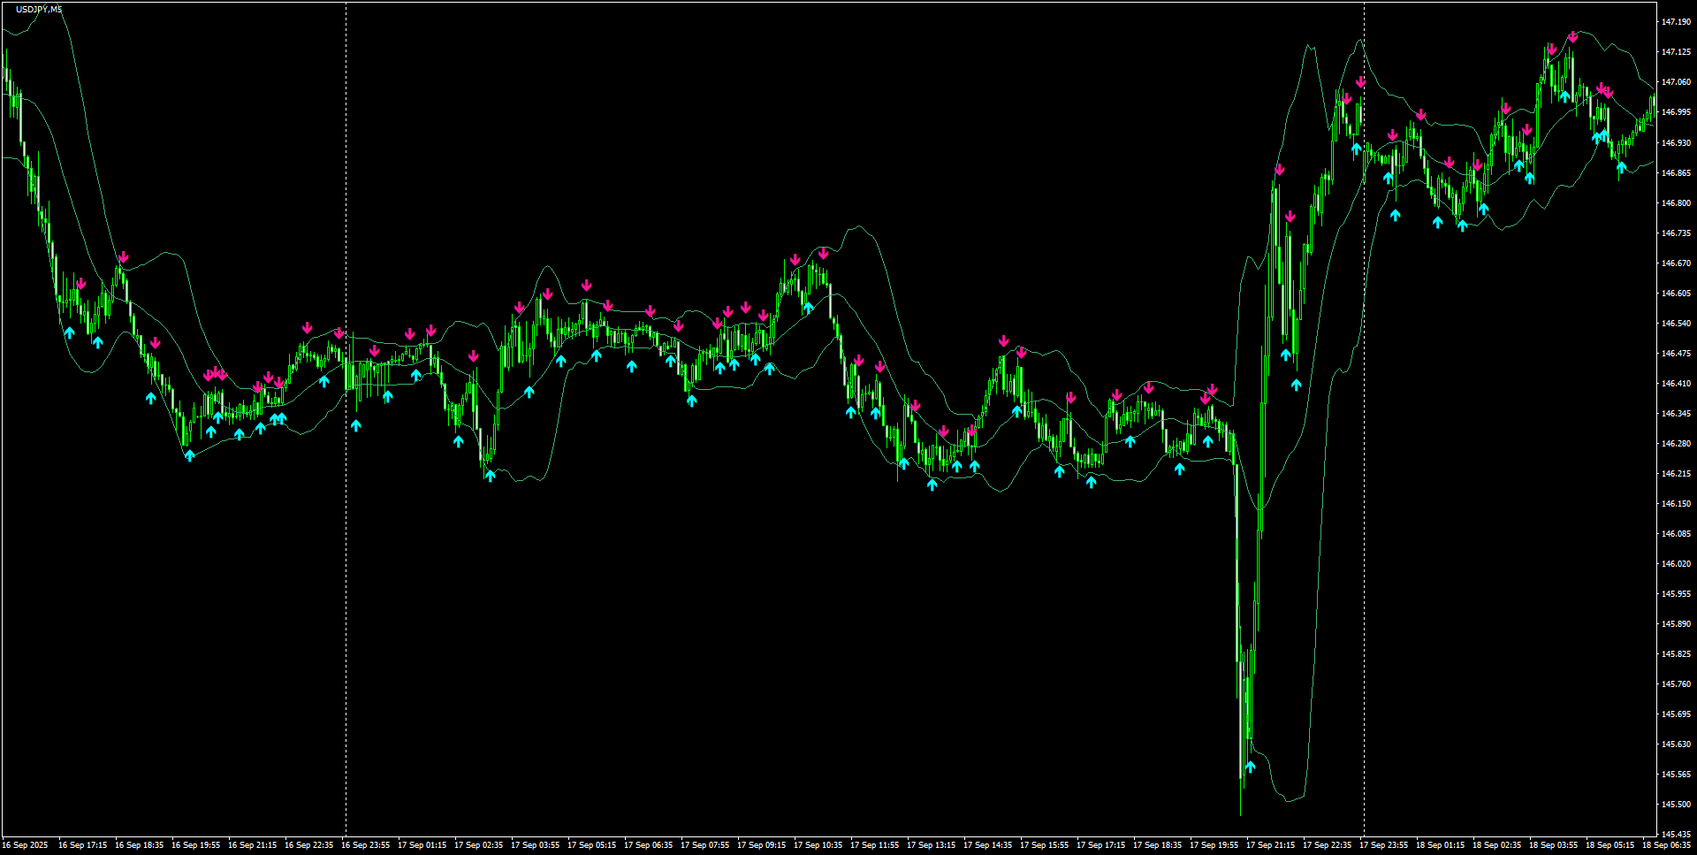Click the pink down arrow above the 17 Sep 10:35 peak
Viewport: 1697px width, 855px height.
[x=824, y=255]
